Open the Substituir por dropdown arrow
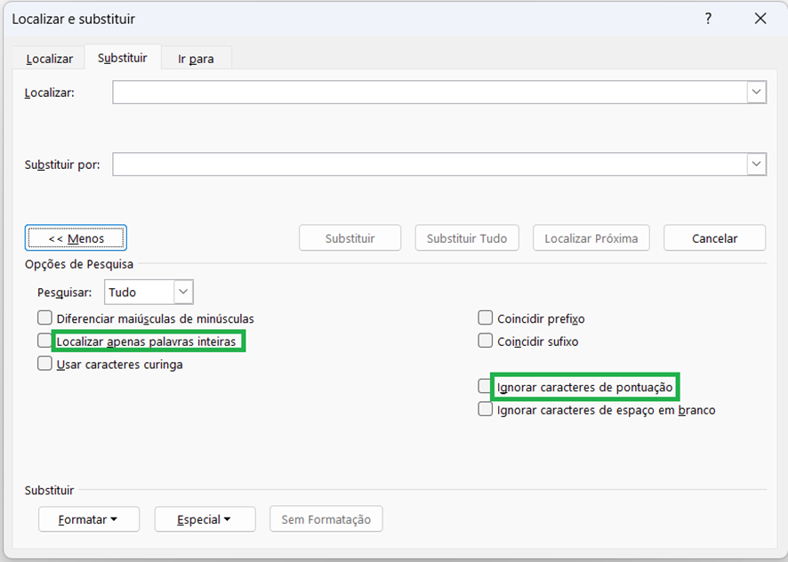The height and width of the screenshot is (562, 788). (x=756, y=165)
